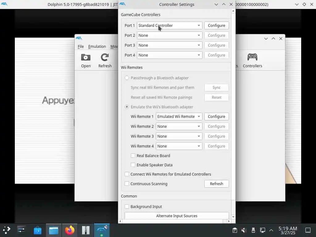Open the Port 2 controller dropdown
This screenshot has height=237, width=316.
point(169,35)
